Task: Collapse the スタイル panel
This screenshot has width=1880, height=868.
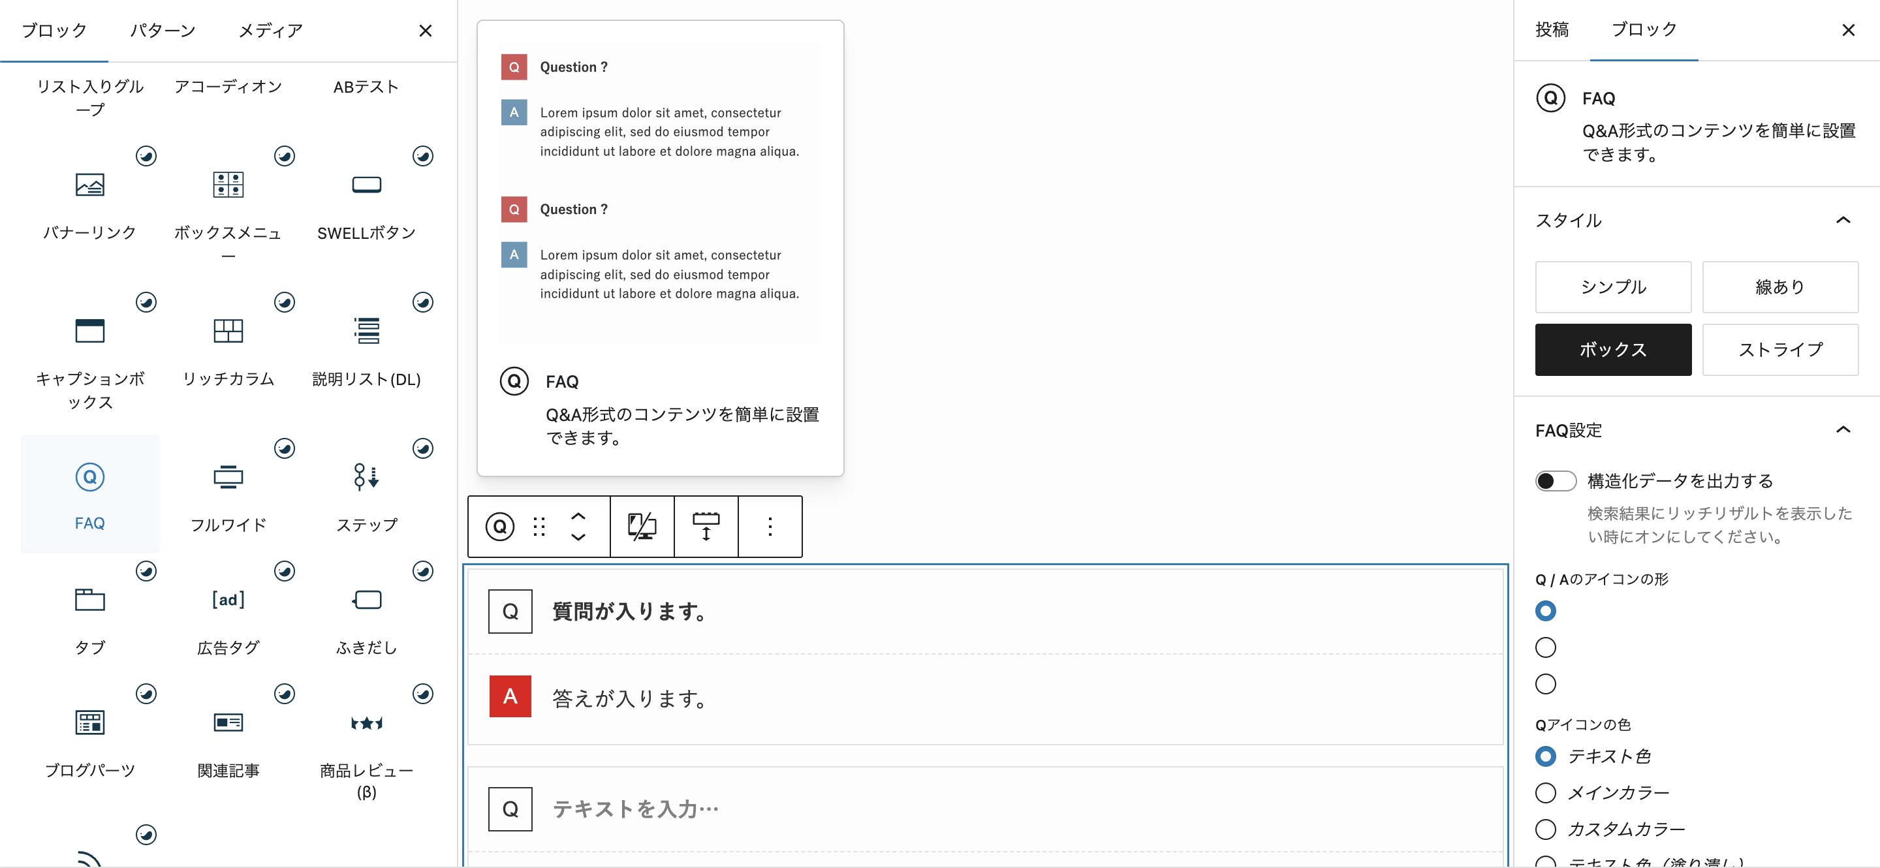Action: coord(1842,221)
